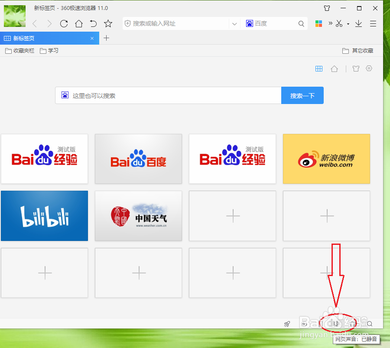This screenshot has height=348, width=390.
Task: Add site in empty tile below bilibili
Action: click(x=44, y=273)
